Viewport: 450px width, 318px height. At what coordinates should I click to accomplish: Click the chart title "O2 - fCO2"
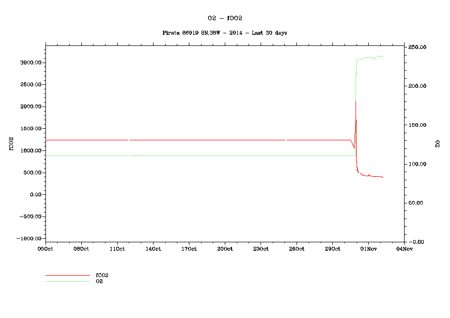[x=225, y=18]
